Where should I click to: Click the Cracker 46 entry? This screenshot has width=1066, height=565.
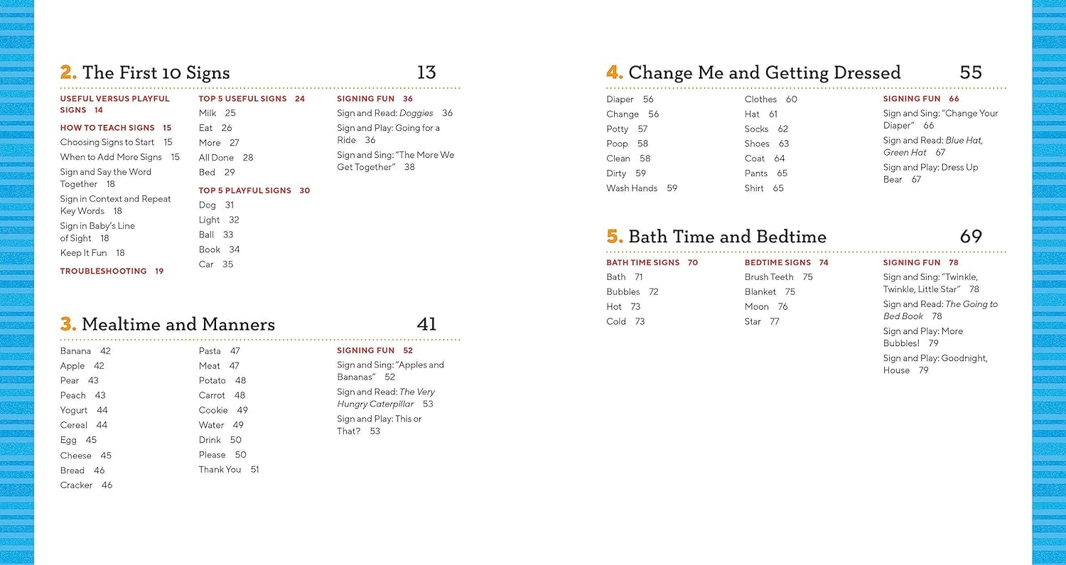86,485
